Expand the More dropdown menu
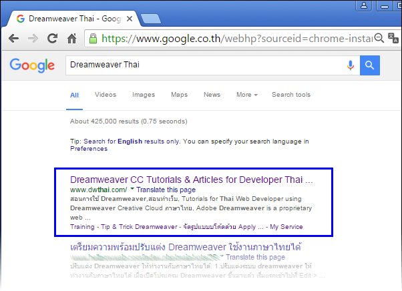 click(x=247, y=95)
